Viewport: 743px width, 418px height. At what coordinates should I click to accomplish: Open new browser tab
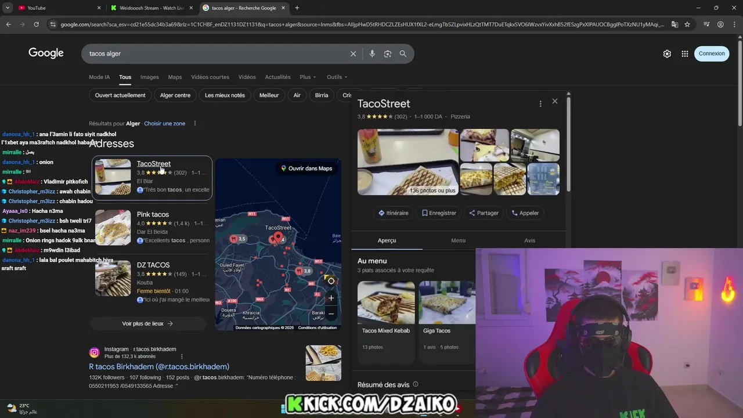point(297,8)
